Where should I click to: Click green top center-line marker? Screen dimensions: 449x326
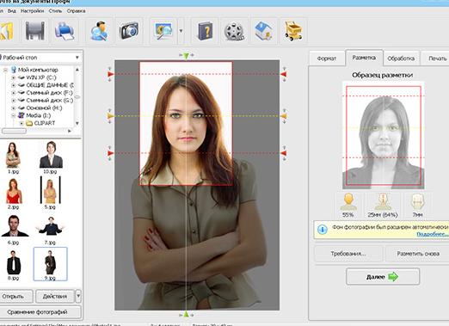tap(186, 56)
